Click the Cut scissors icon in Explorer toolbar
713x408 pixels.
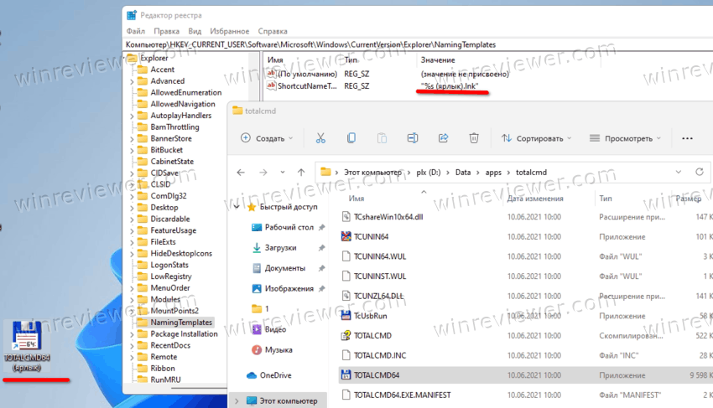coord(320,138)
